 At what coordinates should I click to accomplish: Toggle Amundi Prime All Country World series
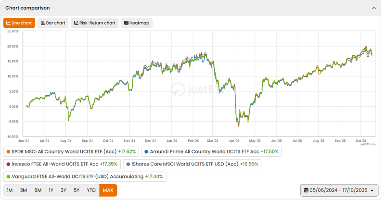pos(211,151)
